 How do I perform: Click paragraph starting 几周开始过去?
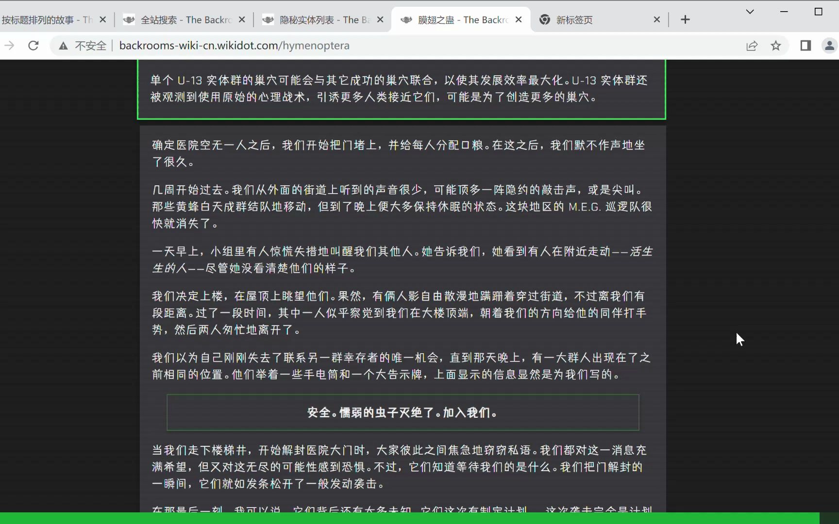tap(402, 207)
